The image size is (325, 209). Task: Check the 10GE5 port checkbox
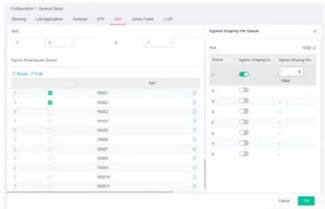tap(50, 130)
